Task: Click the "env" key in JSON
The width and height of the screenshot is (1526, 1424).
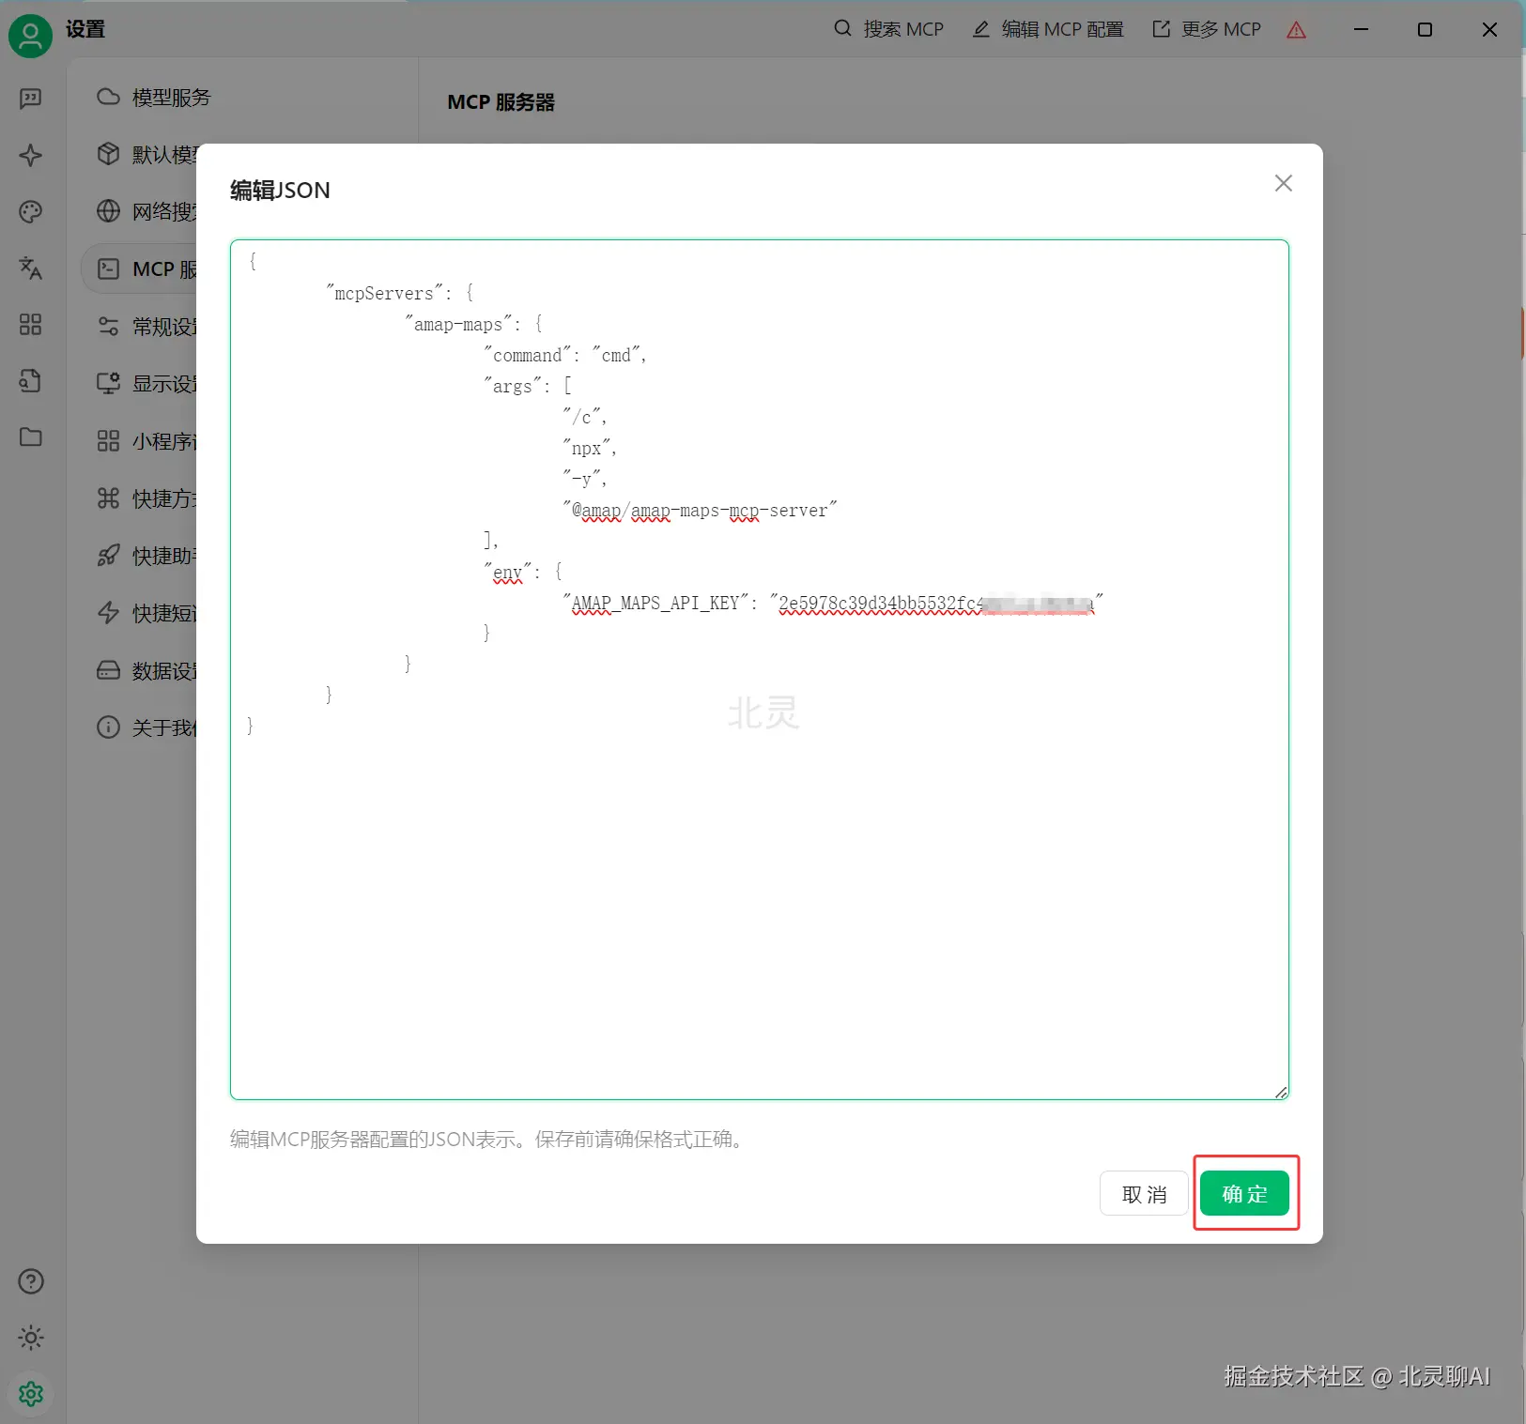Action: (507, 572)
